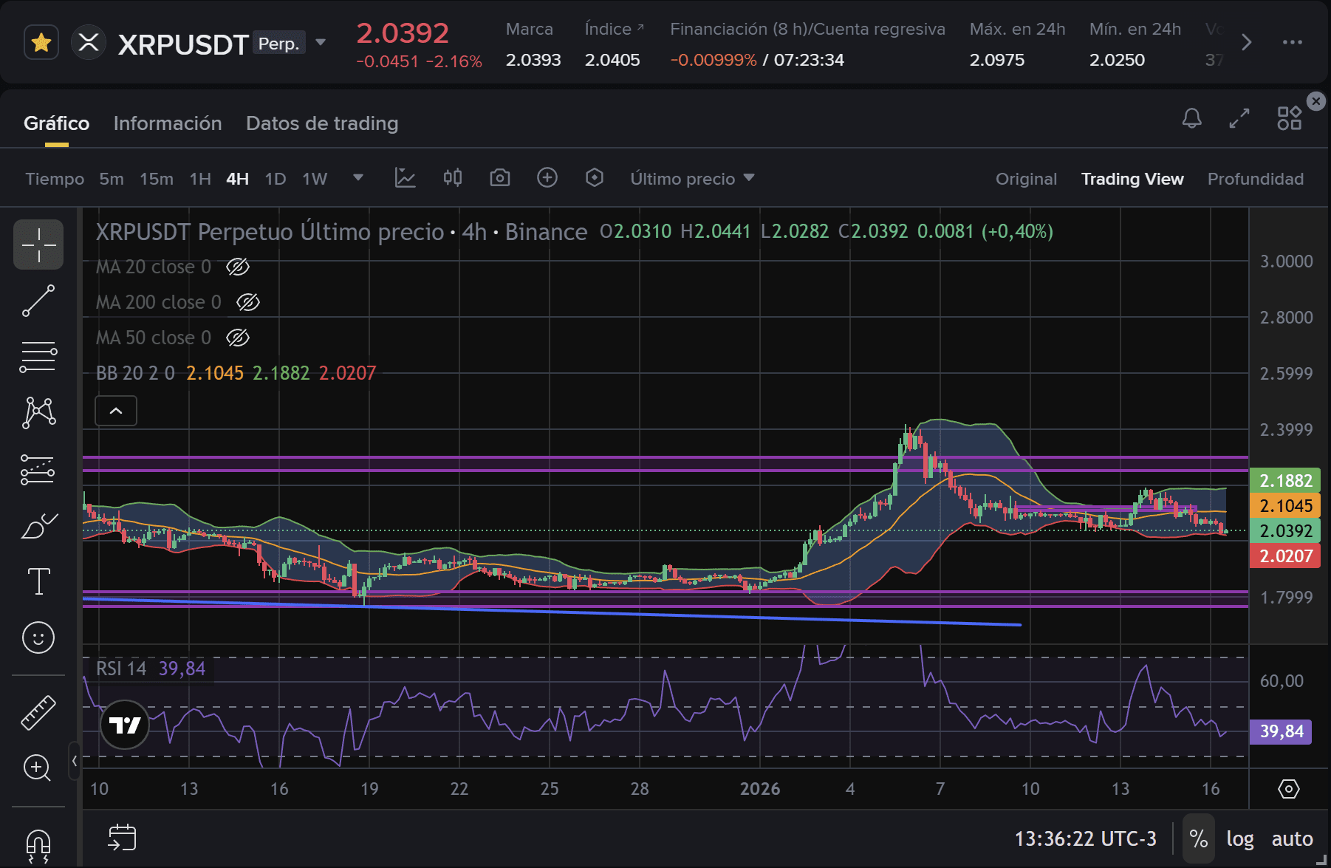
Task: Toggle the MA 50 eye icon
Action: [238, 338]
